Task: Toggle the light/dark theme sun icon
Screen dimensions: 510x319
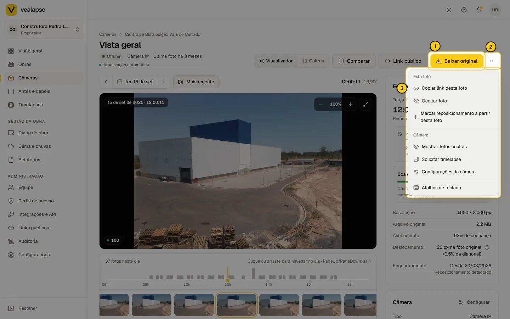Action: (449, 10)
